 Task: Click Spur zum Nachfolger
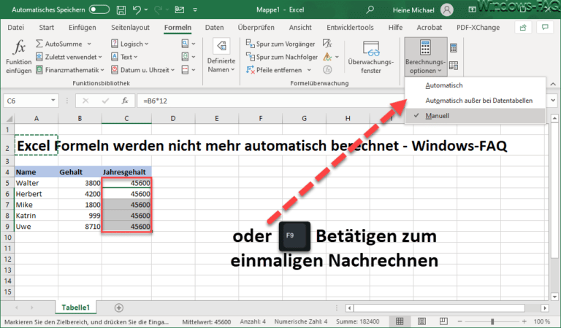[281, 57]
